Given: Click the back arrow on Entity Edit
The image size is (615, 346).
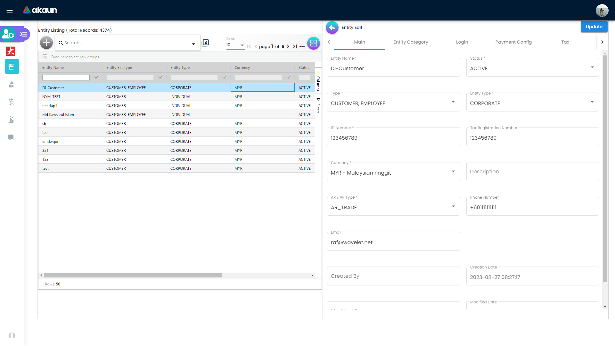Looking at the screenshot, I should (332, 28).
